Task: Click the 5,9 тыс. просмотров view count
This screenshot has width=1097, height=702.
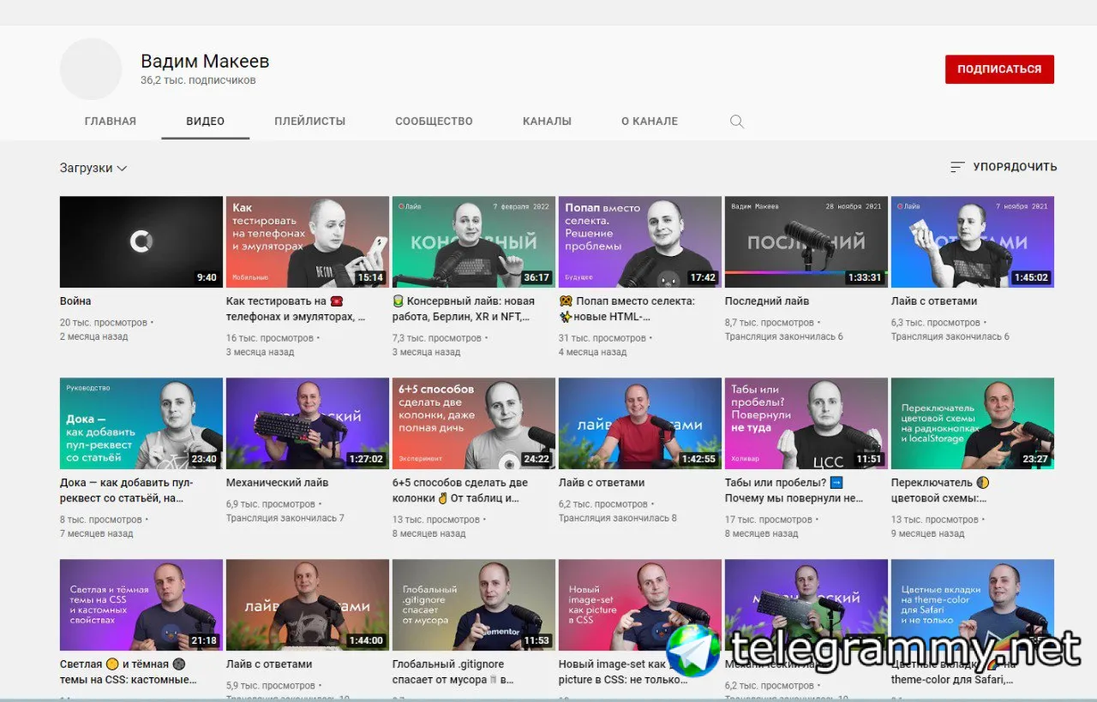Action: tap(271, 686)
